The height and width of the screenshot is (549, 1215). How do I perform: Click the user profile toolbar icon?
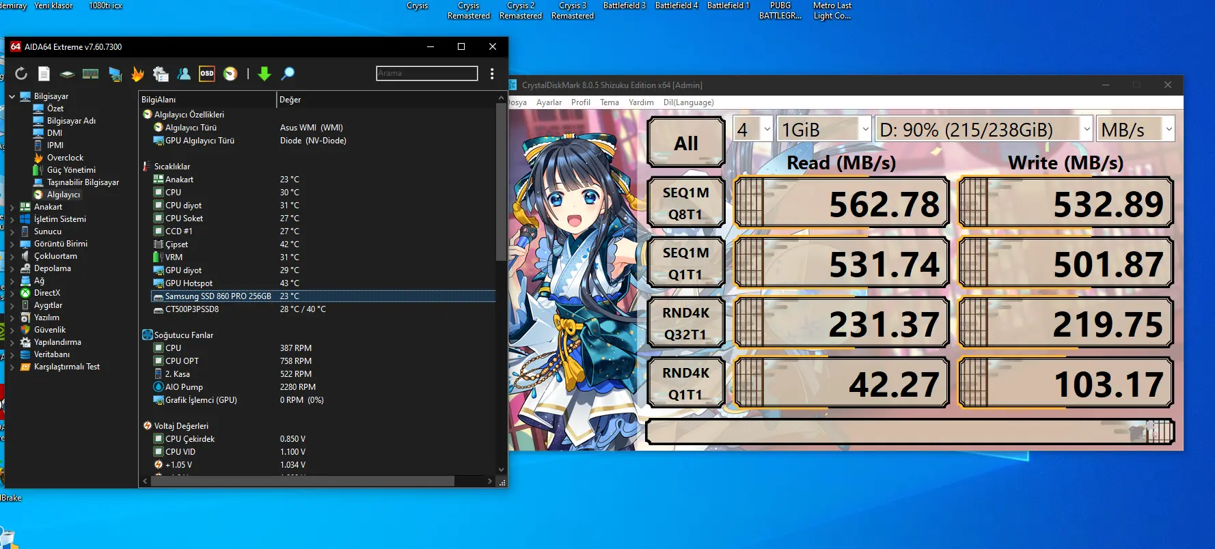(x=184, y=74)
